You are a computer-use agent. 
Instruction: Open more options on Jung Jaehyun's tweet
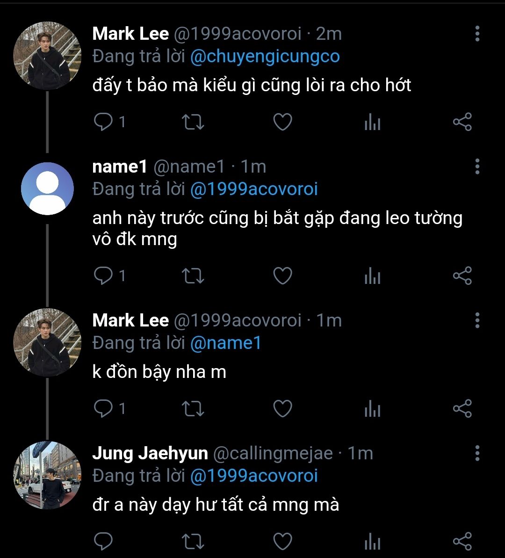pos(477,453)
